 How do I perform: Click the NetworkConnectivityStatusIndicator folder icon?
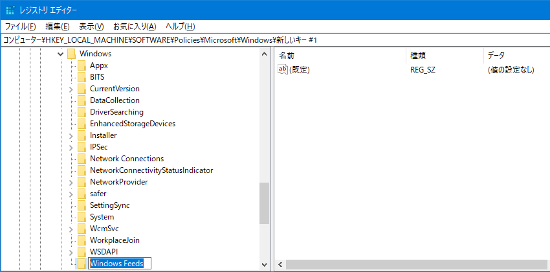click(82, 170)
